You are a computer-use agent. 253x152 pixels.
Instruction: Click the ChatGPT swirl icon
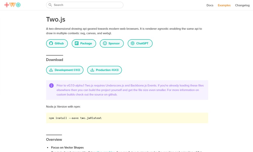(x=133, y=43)
